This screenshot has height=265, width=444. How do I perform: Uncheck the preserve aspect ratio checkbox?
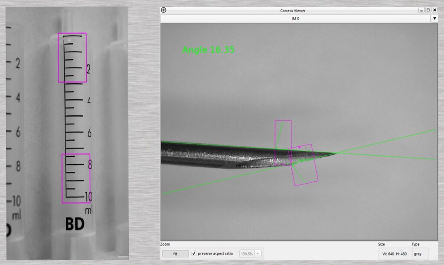point(194,253)
